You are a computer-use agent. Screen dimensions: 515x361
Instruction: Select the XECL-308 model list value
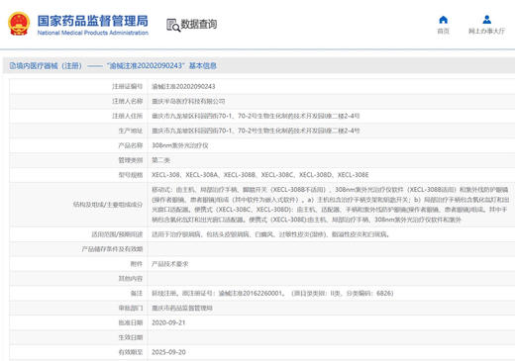pyautogui.click(x=260, y=175)
